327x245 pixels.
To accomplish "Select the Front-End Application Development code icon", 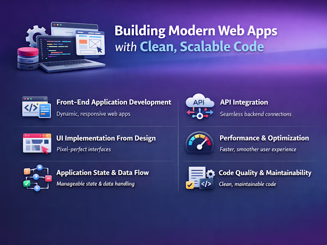I will (x=36, y=108).
